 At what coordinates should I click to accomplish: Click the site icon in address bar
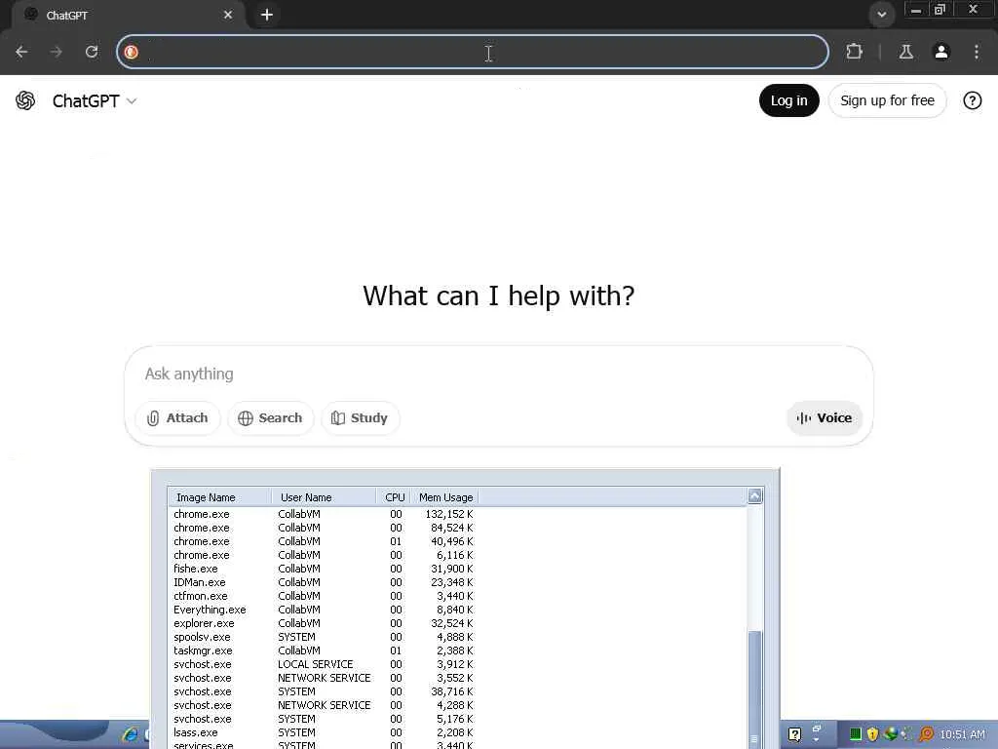coord(132,53)
